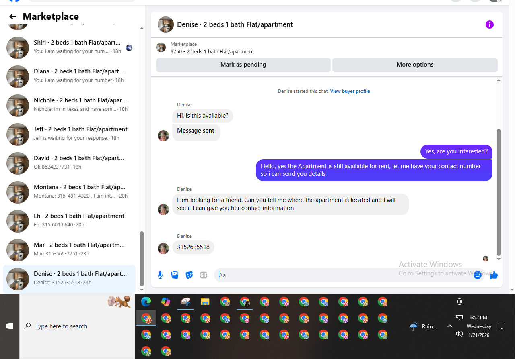This screenshot has width=515, height=359.
Task: Click the Meet Now camera tray icon
Action: (x=459, y=302)
